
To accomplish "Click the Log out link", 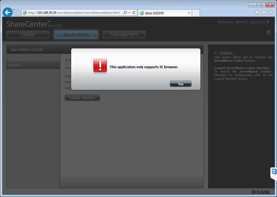I will pyautogui.click(x=255, y=22).
